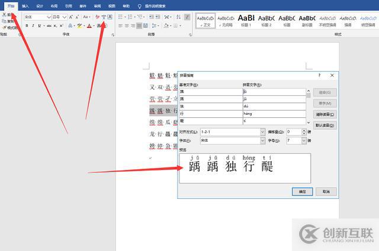Click the font color red A swatch

(89, 25)
